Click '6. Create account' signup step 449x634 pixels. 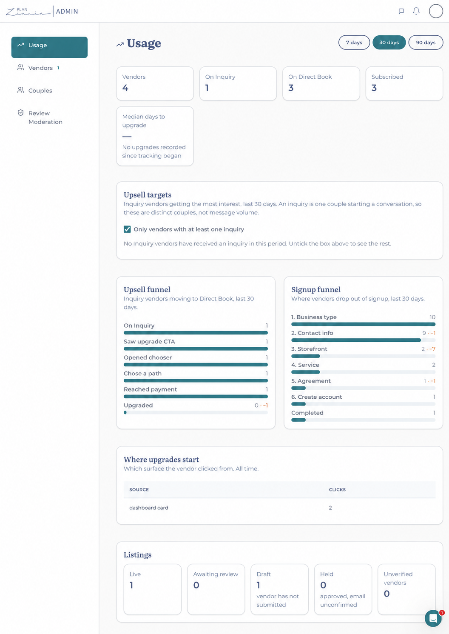(316, 397)
